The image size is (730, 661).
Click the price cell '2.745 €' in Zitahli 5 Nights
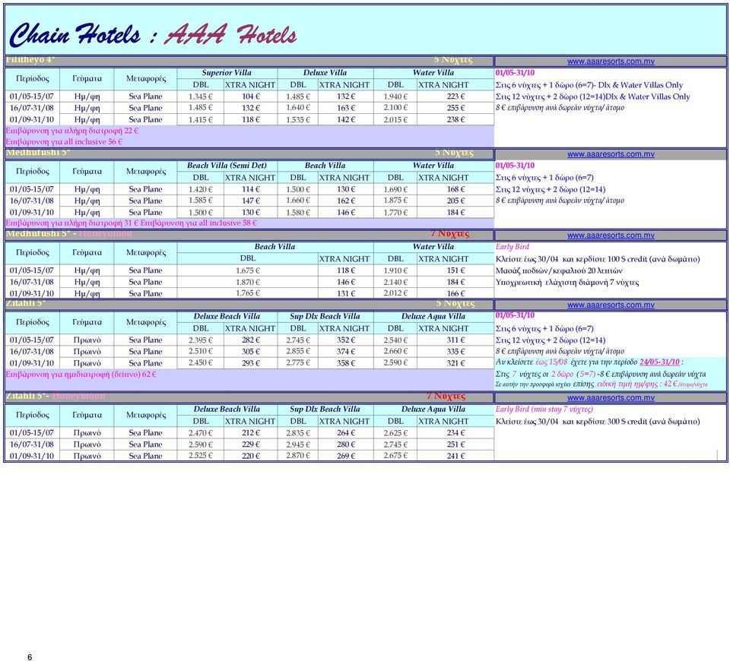298,340
